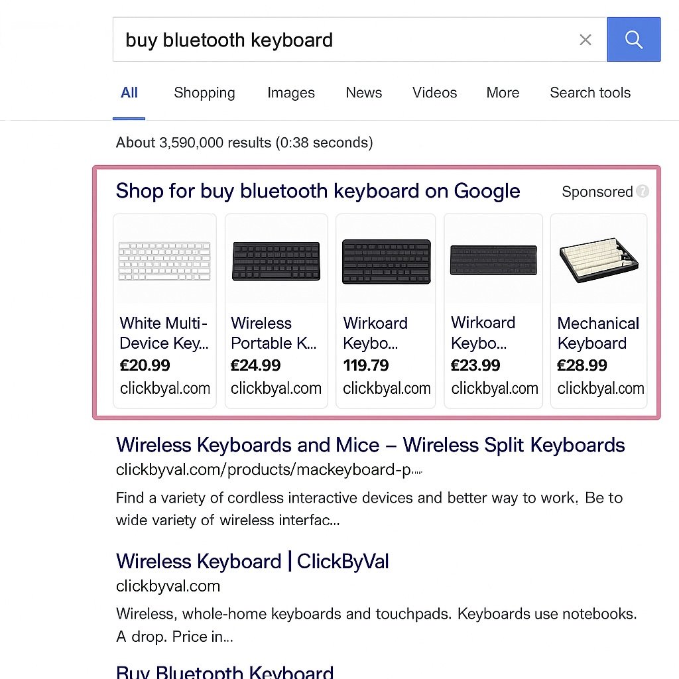Image resolution: width=679 pixels, height=679 pixels.
Task: Expand the More menu
Action: 503,93
